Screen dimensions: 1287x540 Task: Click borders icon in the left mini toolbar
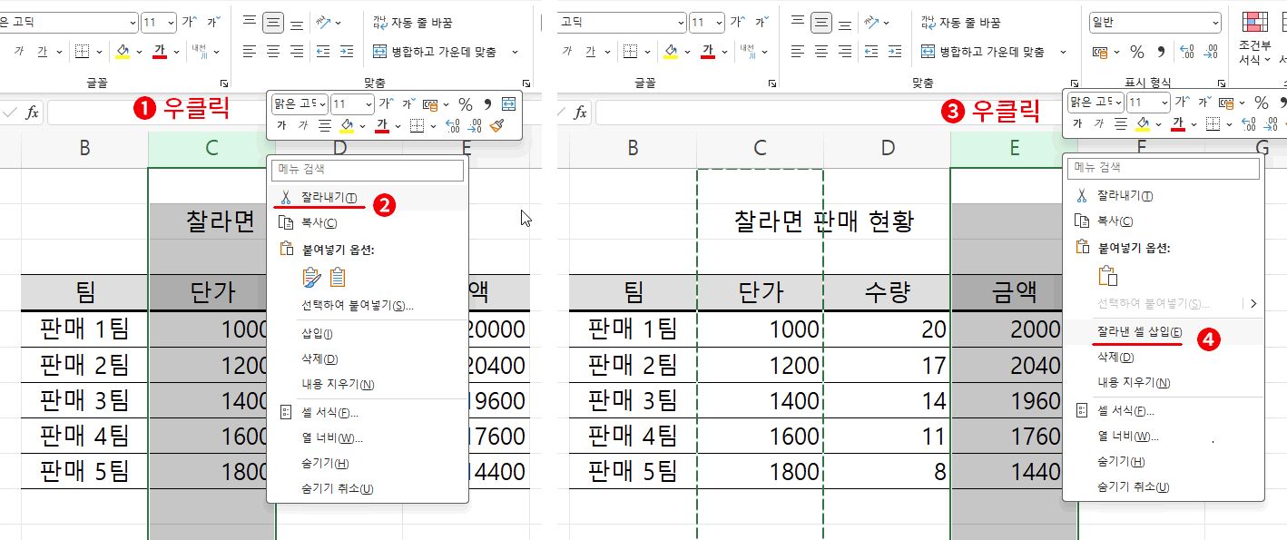[417, 125]
